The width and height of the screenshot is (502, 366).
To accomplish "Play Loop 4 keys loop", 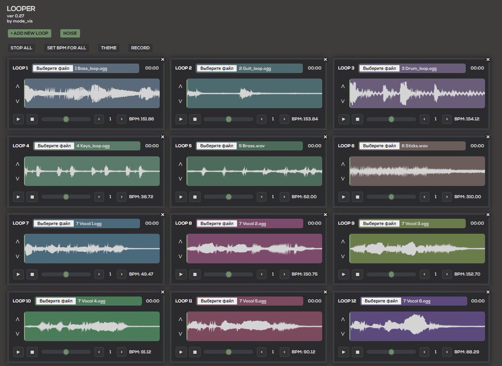I will point(18,197).
